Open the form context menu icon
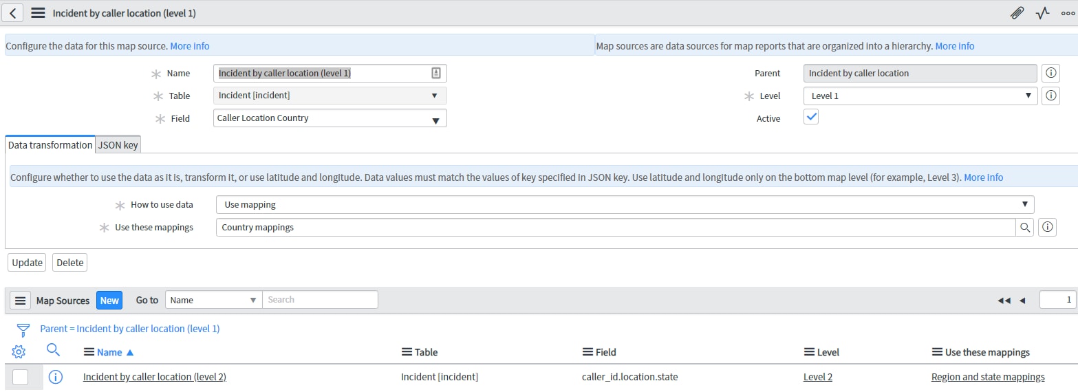Viewport: 1078px width, 392px height. (x=39, y=13)
